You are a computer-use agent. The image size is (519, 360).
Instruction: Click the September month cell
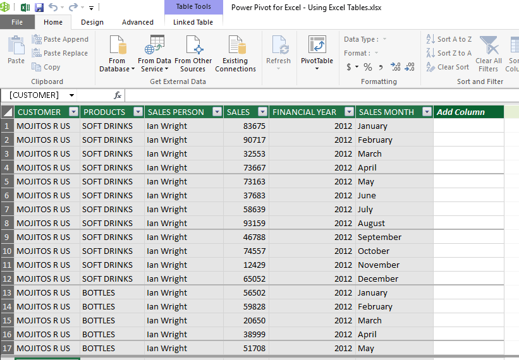point(394,237)
